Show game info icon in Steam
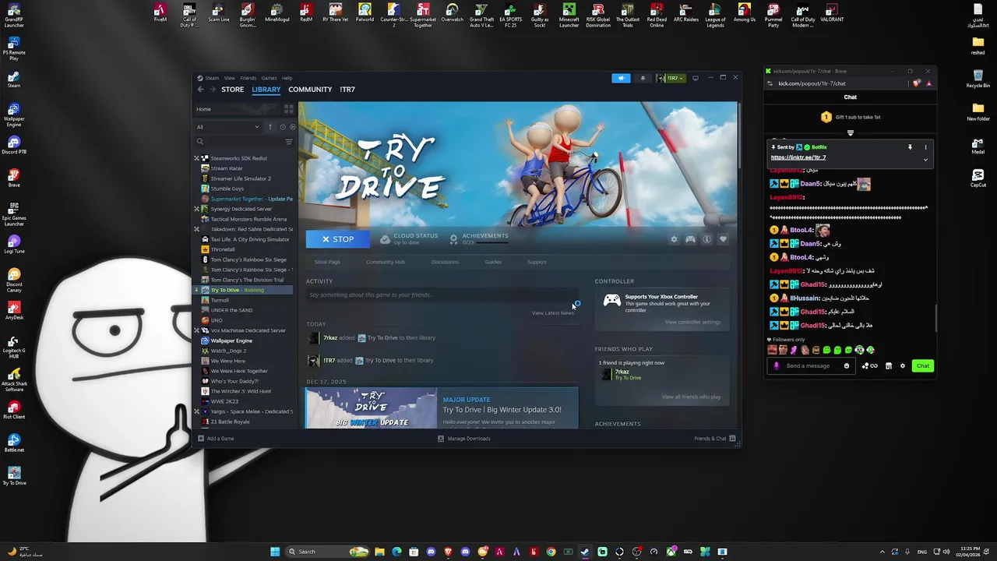This screenshot has height=561, width=997. point(706,239)
